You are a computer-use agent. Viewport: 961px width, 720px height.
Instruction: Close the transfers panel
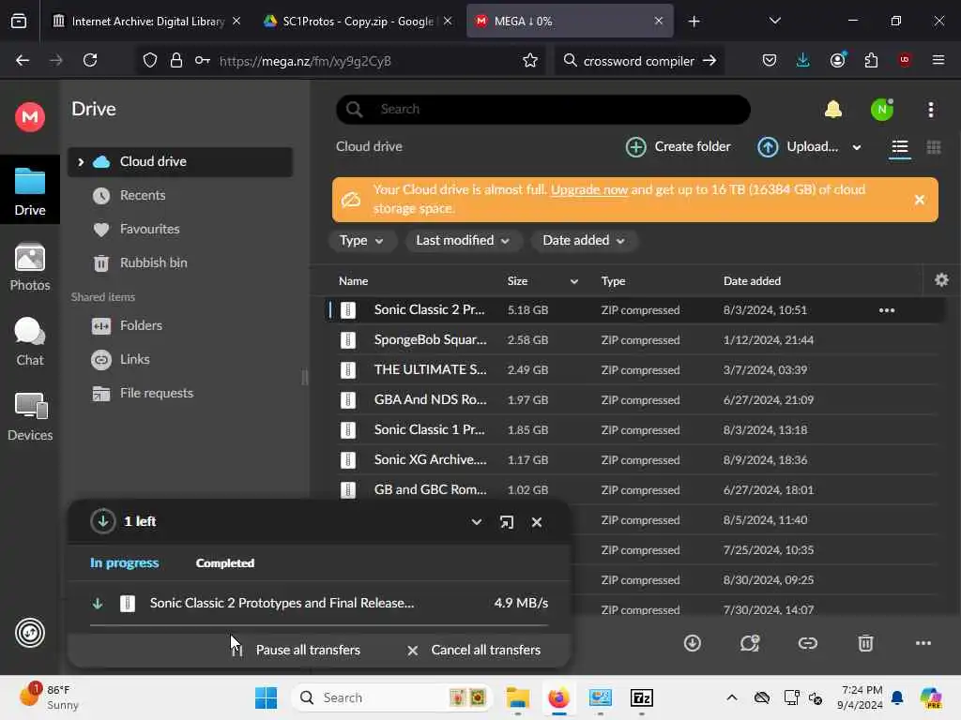[536, 522]
